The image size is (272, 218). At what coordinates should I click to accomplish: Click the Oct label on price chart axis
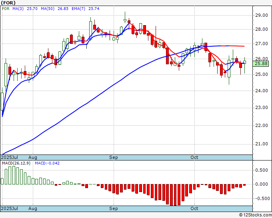pyautogui.click(x=194, y=157)
